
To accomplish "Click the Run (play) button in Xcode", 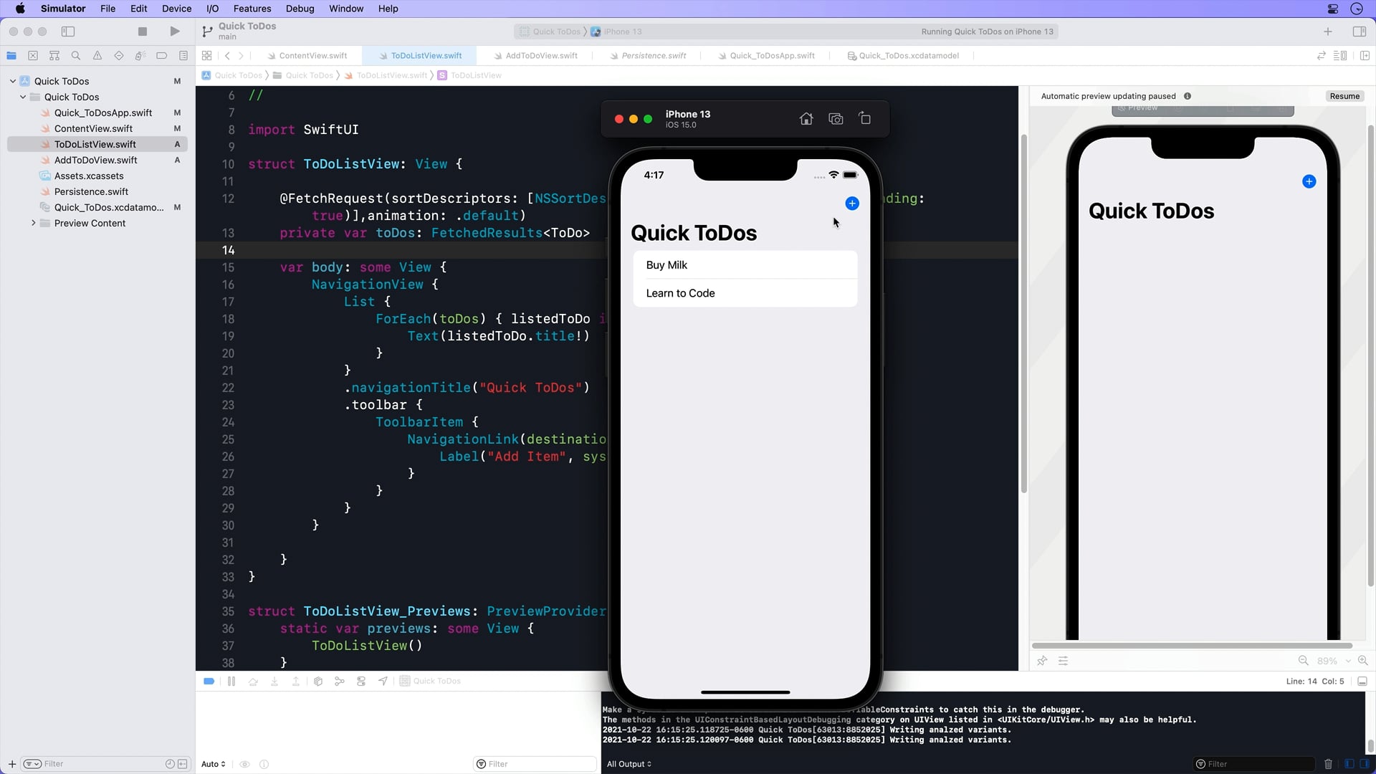I will tap(174, 32).
